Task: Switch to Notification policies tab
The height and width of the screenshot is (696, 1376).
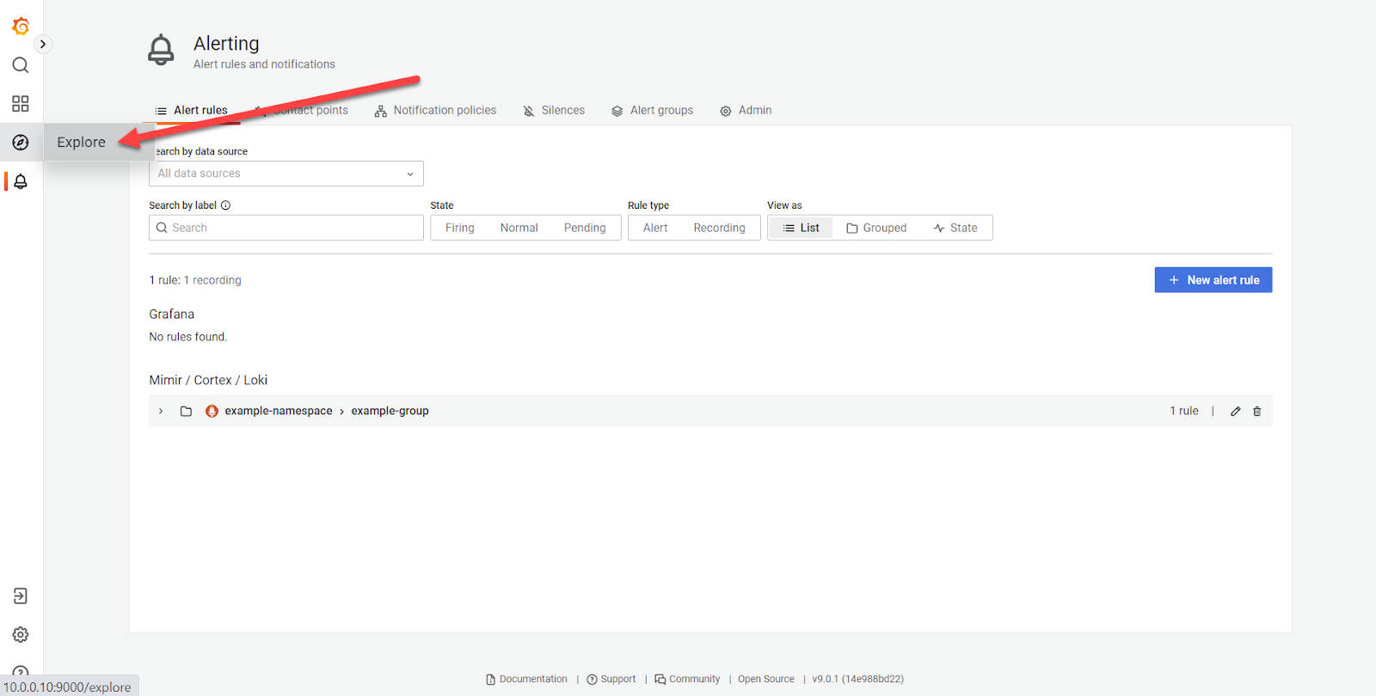Action: [x=435, y=111]
